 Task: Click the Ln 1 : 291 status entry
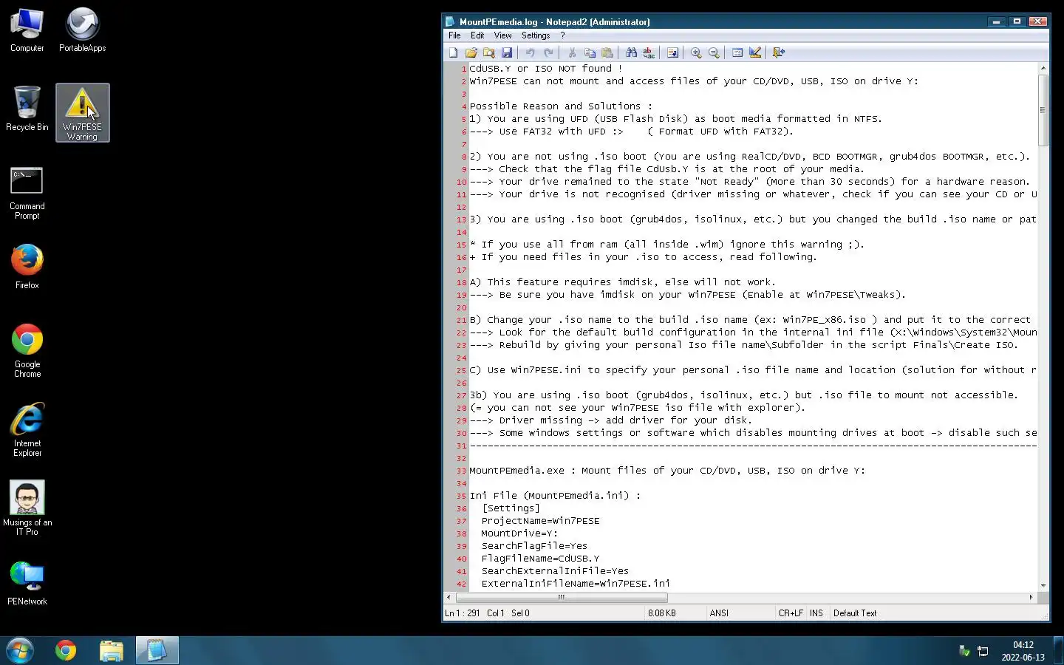463,613
